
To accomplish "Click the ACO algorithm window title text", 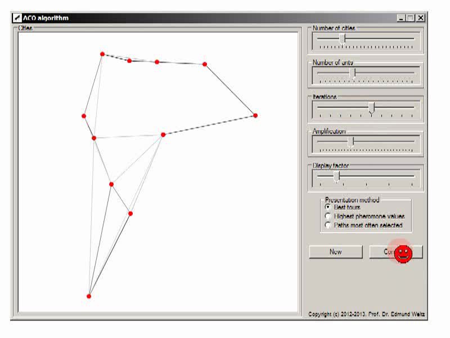I will [46, 18].
